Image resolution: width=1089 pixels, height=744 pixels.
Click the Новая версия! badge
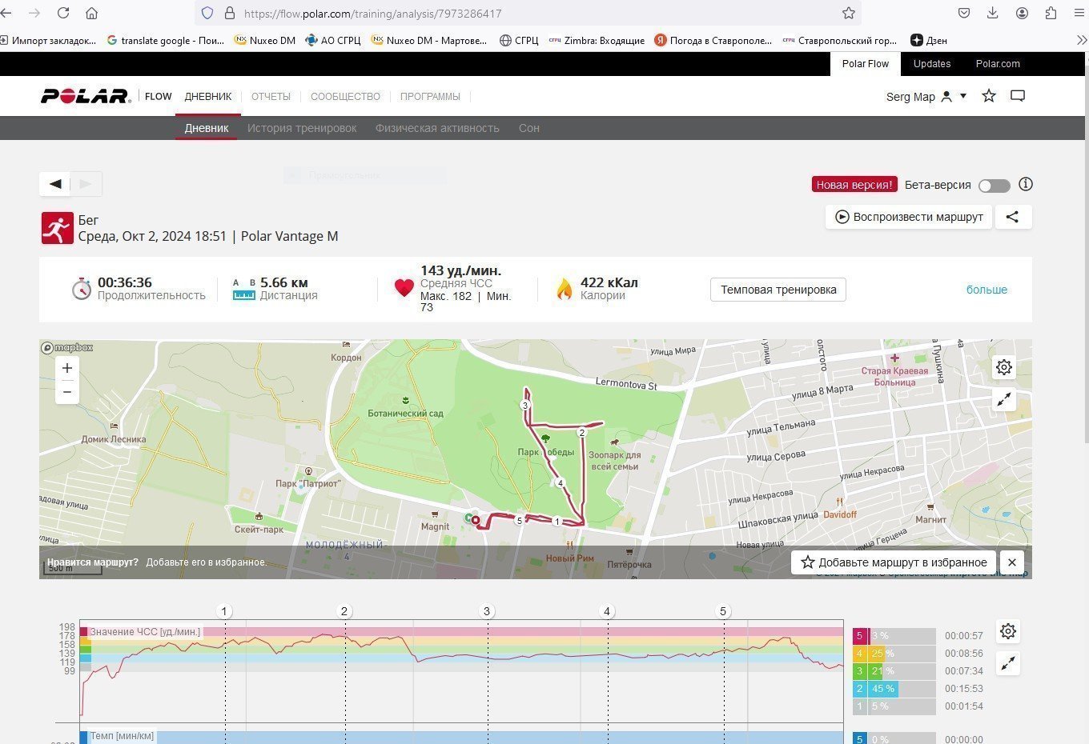pyautogui.click(x=854, y=185)
